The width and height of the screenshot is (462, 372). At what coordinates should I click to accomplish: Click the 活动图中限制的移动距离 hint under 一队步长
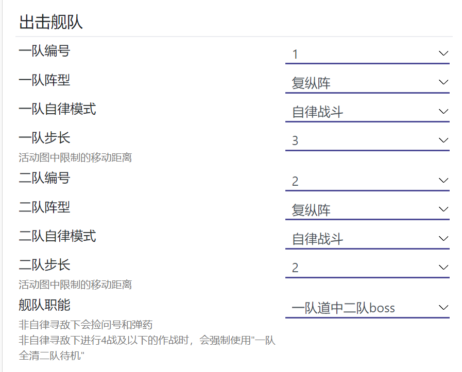(75, 157)
